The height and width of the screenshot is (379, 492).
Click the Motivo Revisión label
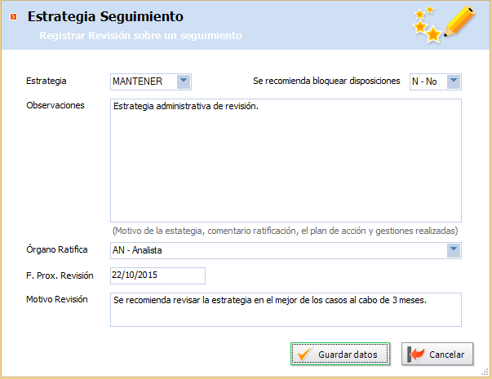pyautogui.click(x=57, y=299)
